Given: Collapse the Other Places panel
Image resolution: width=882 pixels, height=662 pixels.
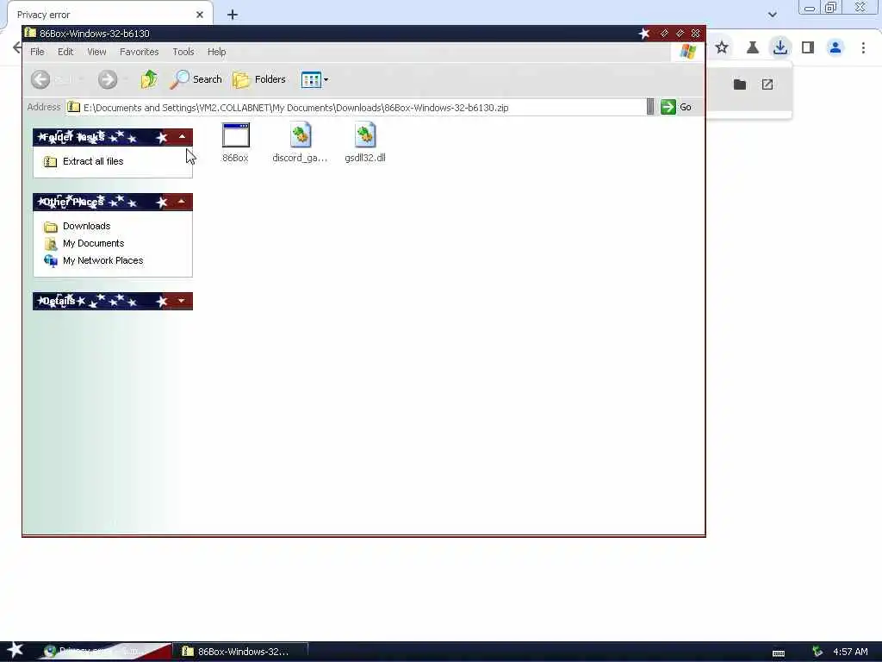Looking at the screenshot, I should point(182,202).
